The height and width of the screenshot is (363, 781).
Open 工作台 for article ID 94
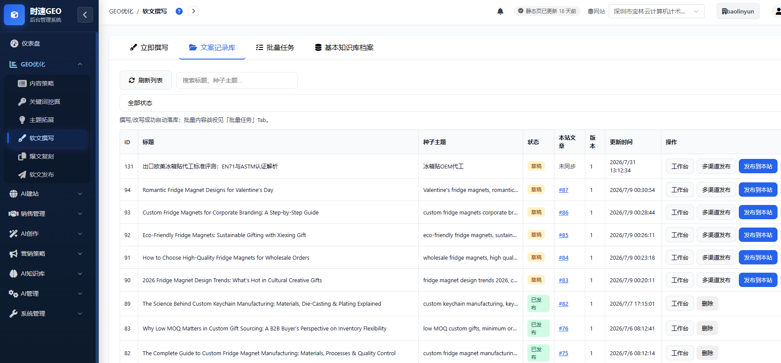(680, 190)
